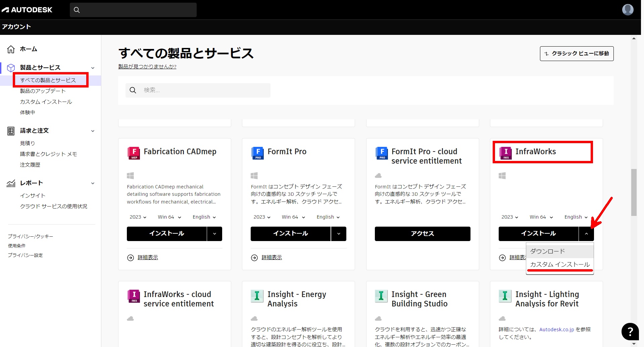
Task: Open インサイト in the sidebar
Action: pyautogui.click(x=33, y=196)
